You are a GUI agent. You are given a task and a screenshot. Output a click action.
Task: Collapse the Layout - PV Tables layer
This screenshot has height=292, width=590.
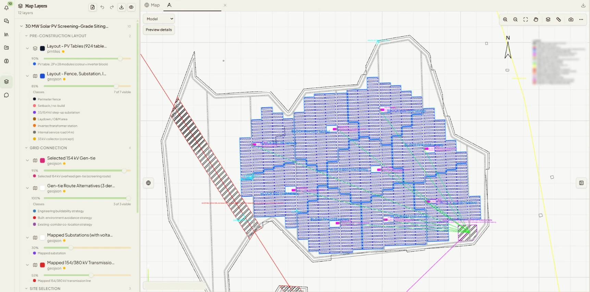pos(27,48)
